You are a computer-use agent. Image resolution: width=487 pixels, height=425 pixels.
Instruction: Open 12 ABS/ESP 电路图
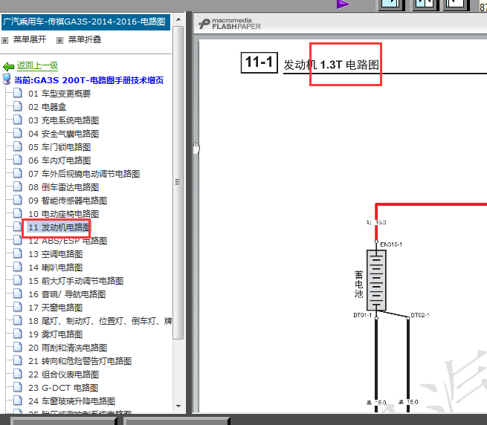point(68,241)
